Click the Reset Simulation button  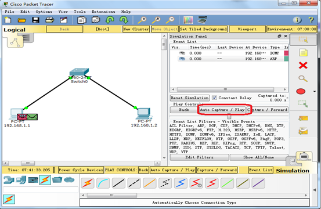point(190,98)
